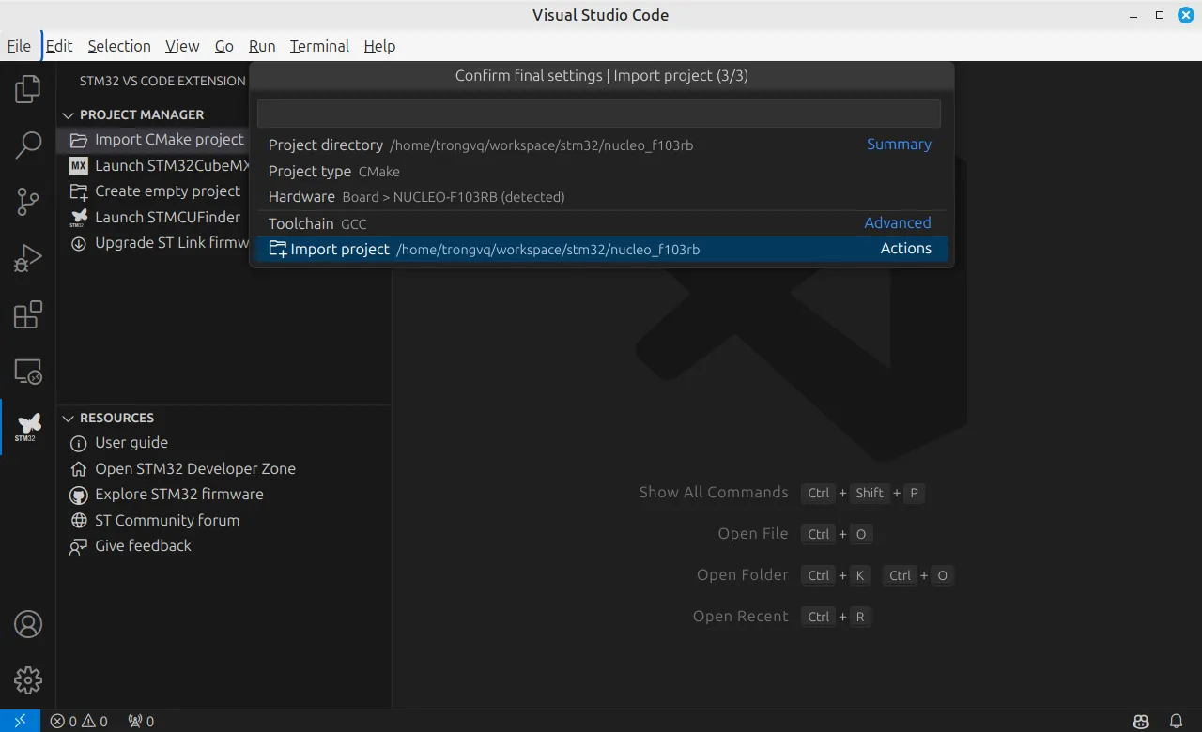Click the Open Folder hint text
Screen dimensions: 1202x732
[743, 574]
